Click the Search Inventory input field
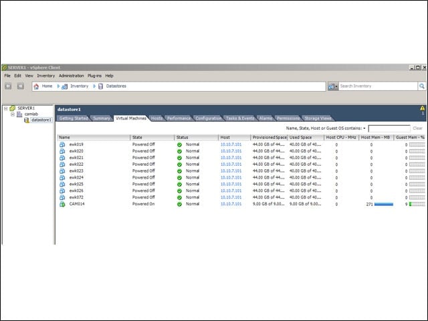This screenshot has width=428, height=321. click(x=378, y=86)
